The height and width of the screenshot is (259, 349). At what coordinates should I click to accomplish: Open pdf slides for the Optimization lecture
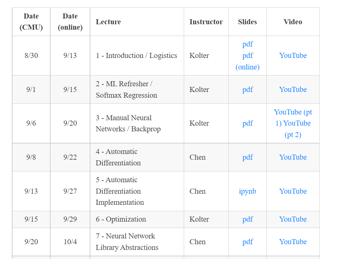[248, 219]
